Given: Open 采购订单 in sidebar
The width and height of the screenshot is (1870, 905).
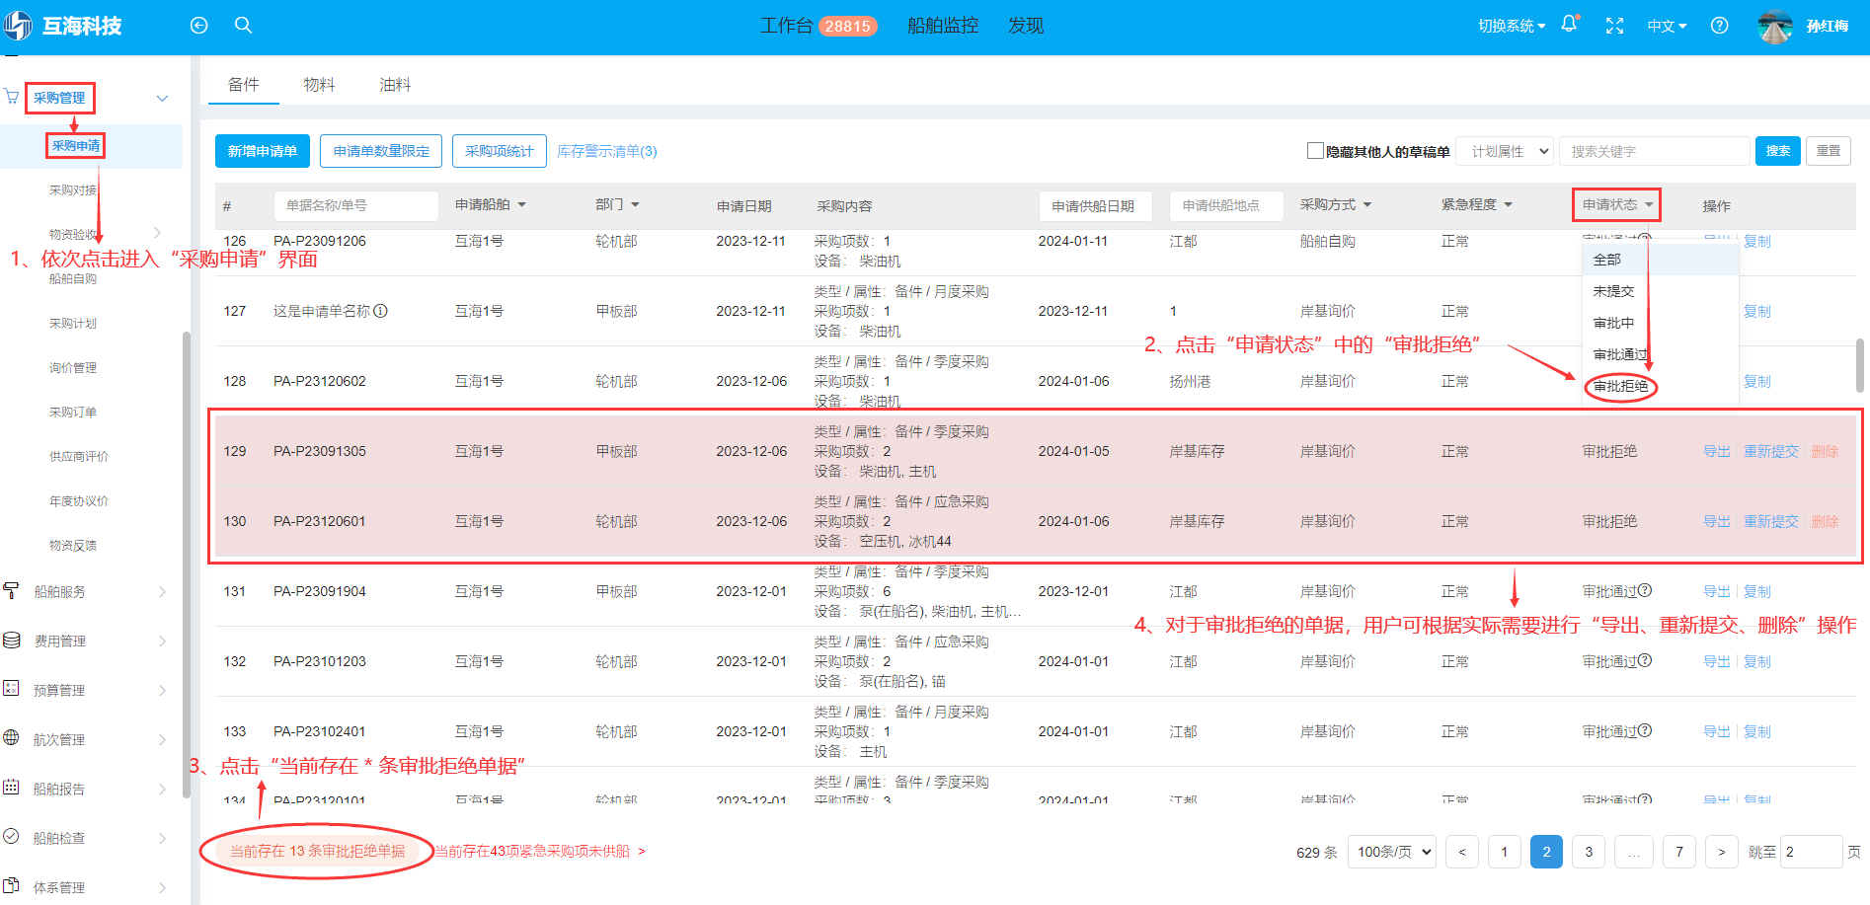Looking at the screenshot, I should coord(73,412).
